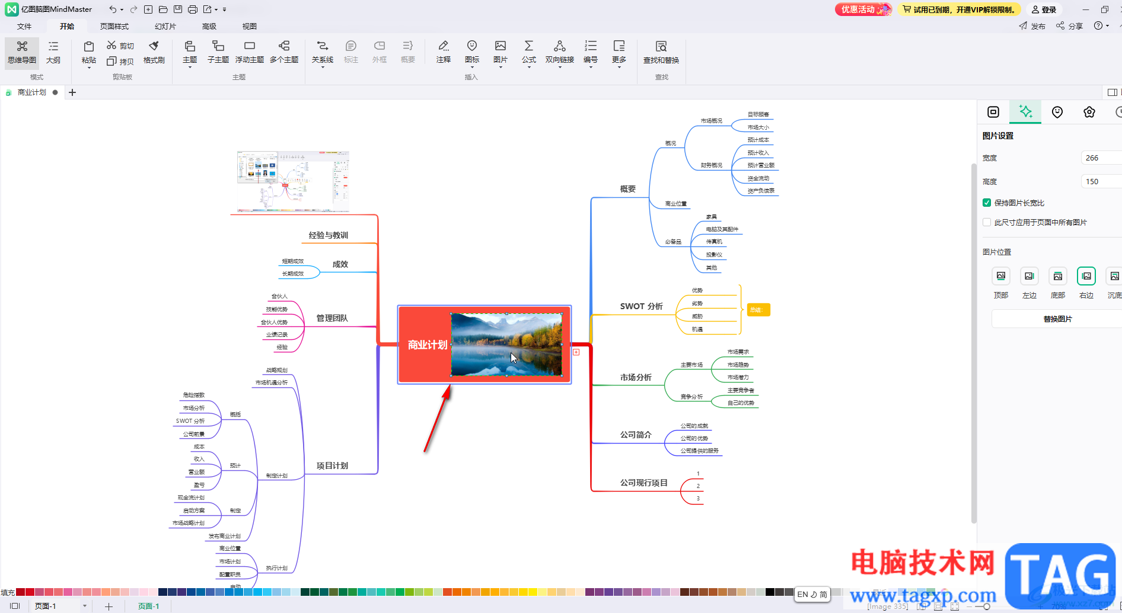This screenshot has width=1122, height=613.
Task: Set image position to bottom (底部)
Action: 1058,276
